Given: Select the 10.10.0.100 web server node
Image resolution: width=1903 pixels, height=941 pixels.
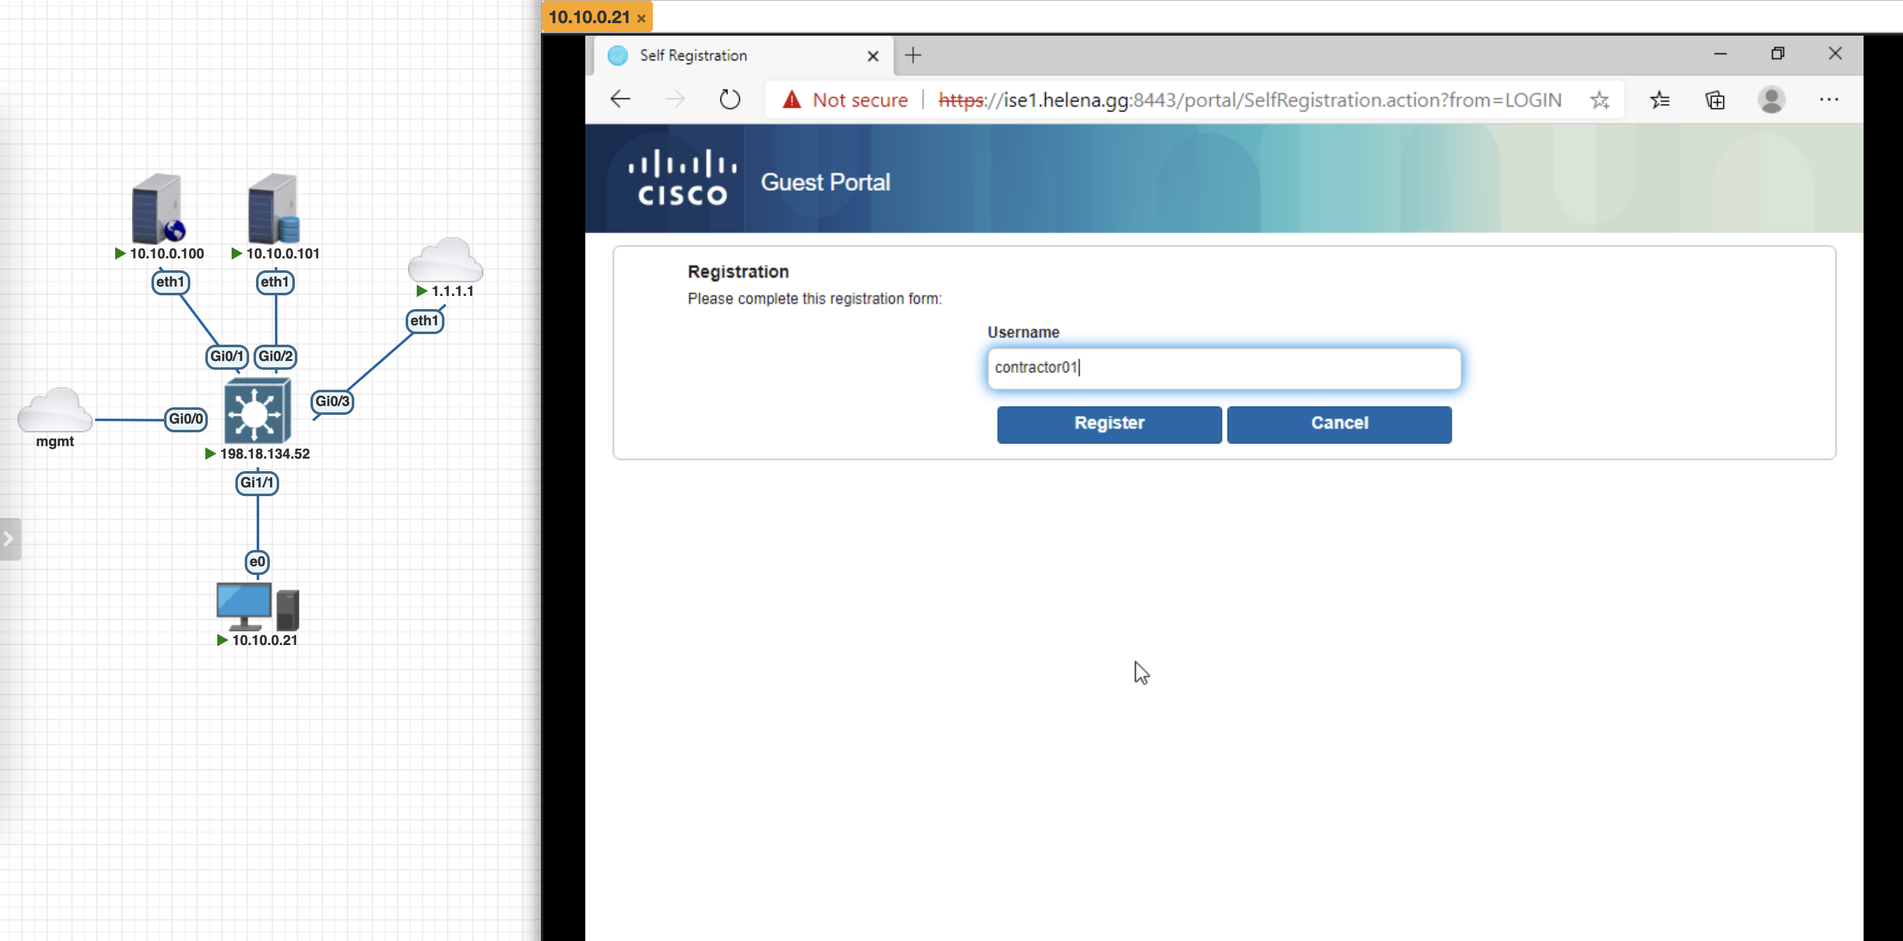Looking at the screenshot, I should (157, 209).
